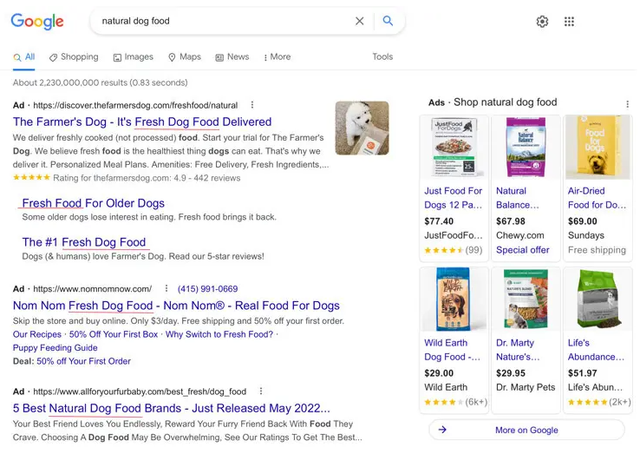This screenshot has width=640, height=454.
Task: Click the More on Google button
Action: [526, 430]
